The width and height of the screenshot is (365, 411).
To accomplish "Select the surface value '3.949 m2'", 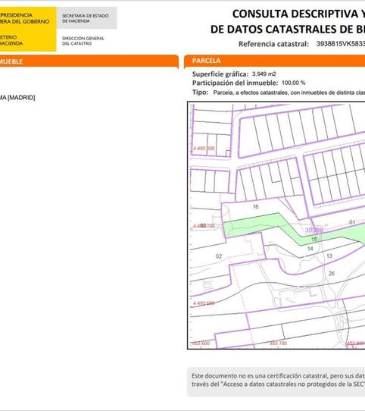I will click(x=264, y=74).
